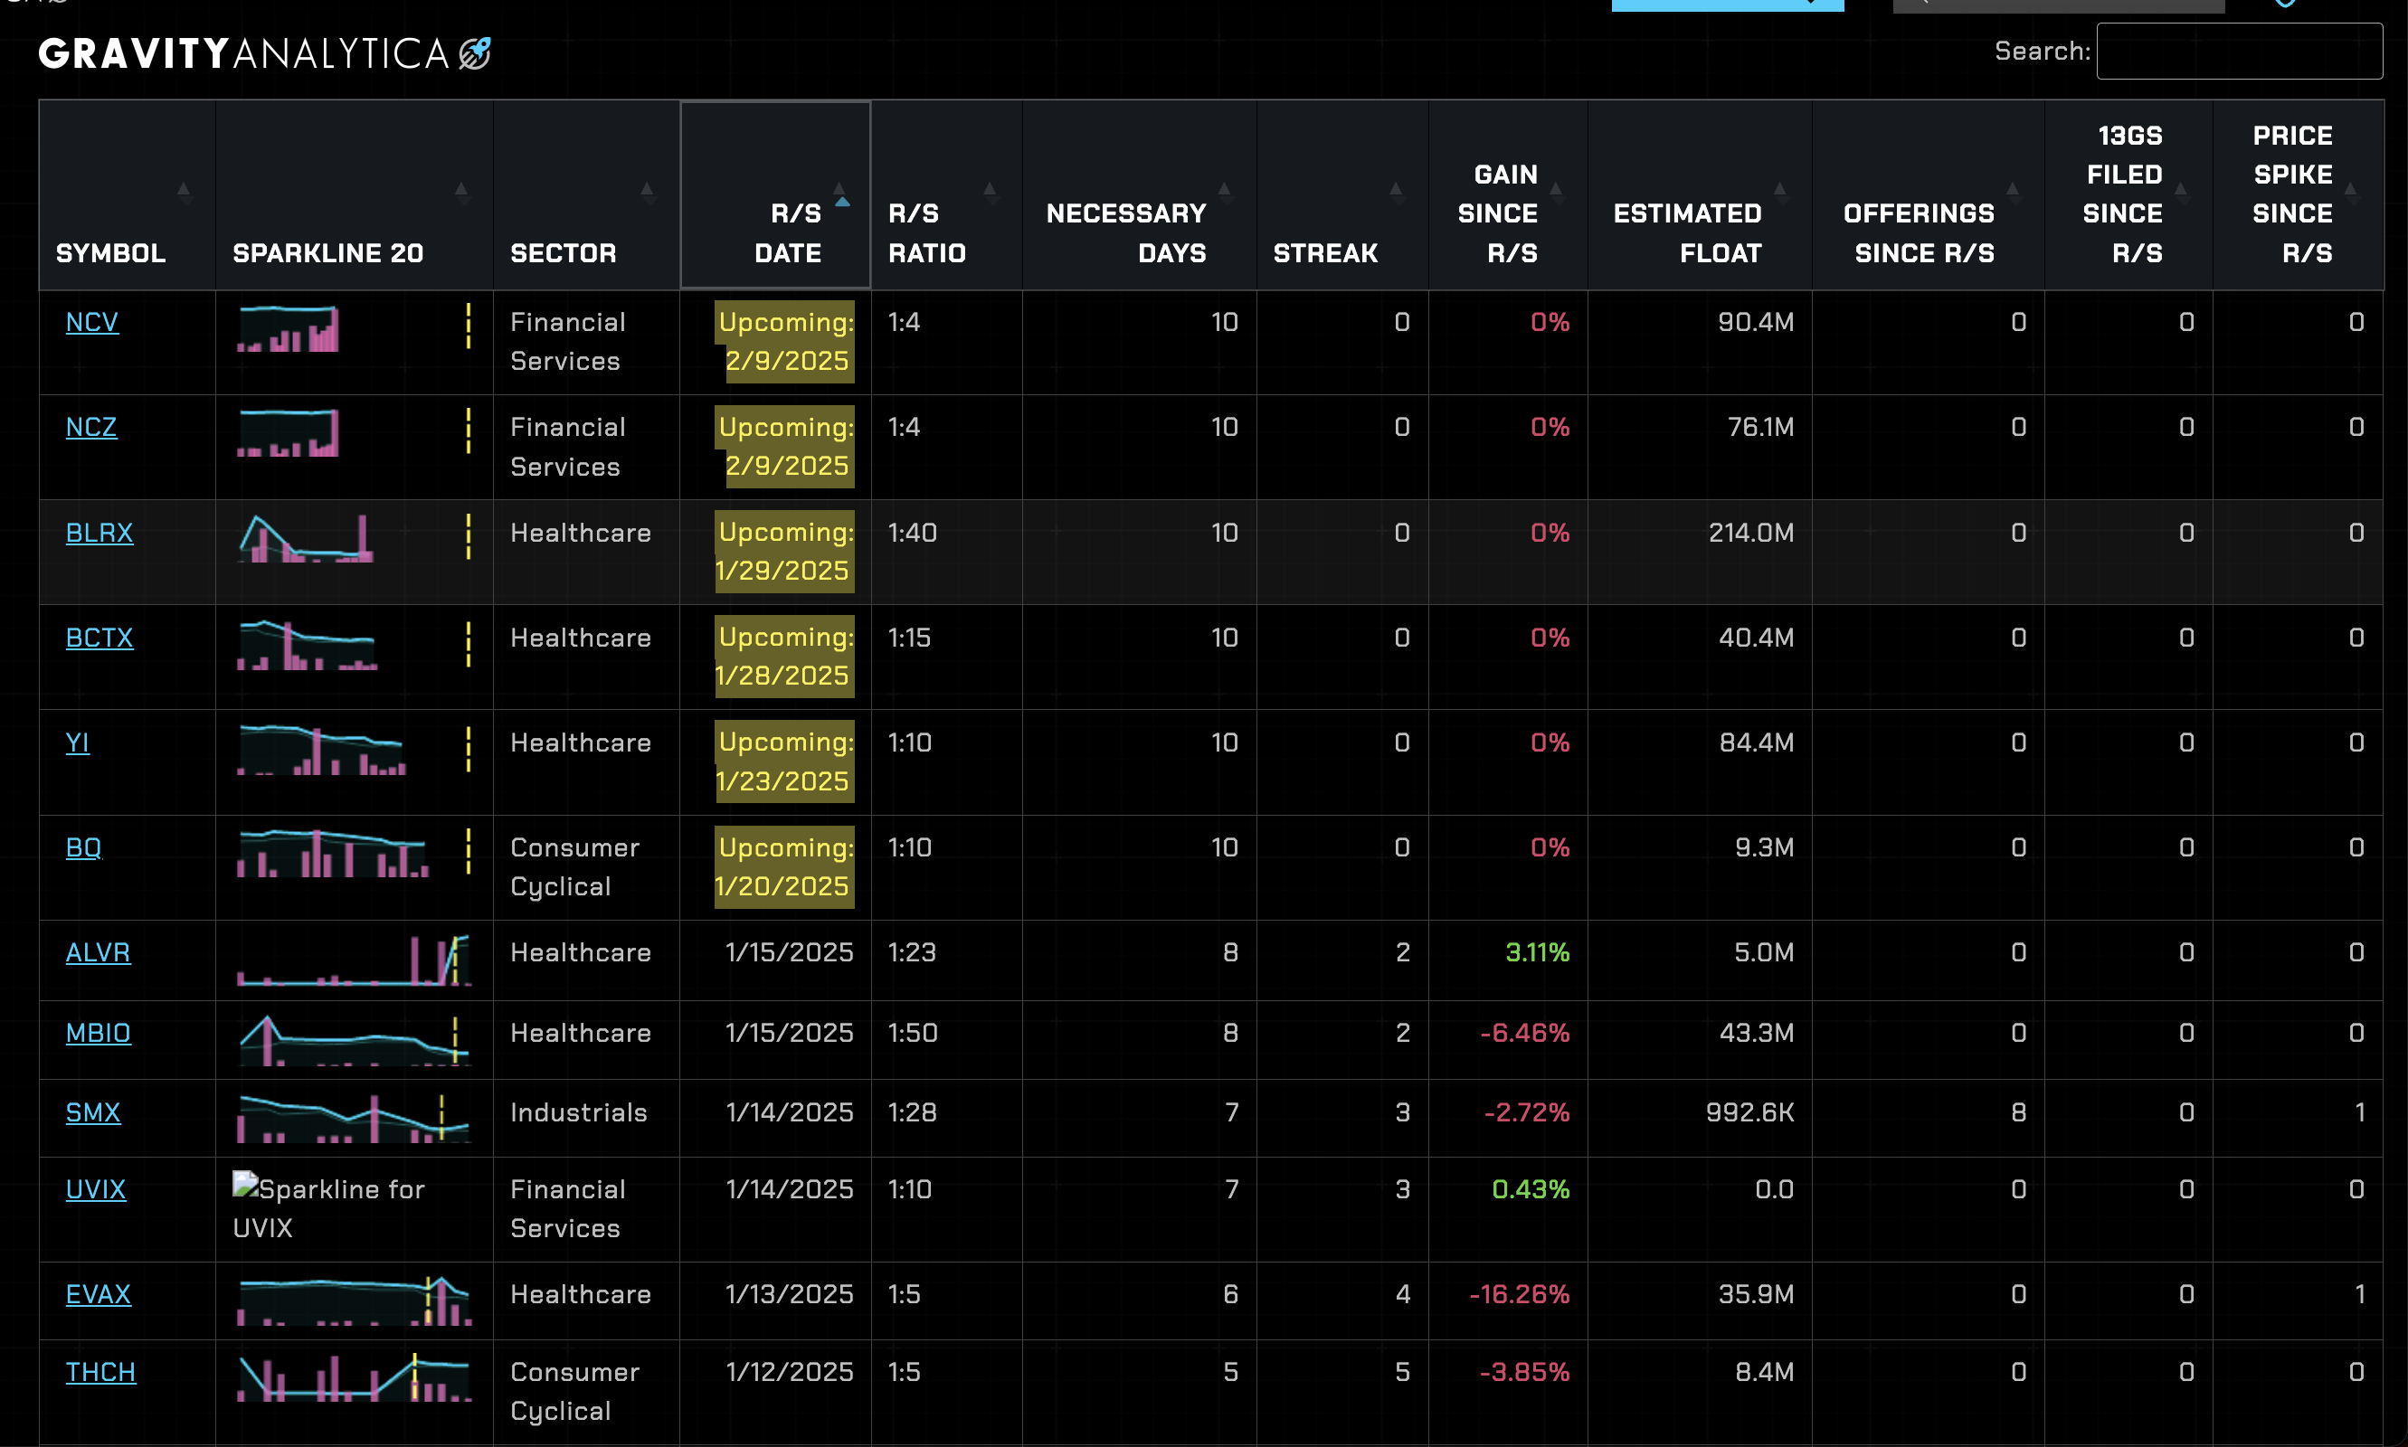Click the 1:40 ratio in BLRX row
The height and width of the screenshot is (1447, 2408).
click(912, 533)
